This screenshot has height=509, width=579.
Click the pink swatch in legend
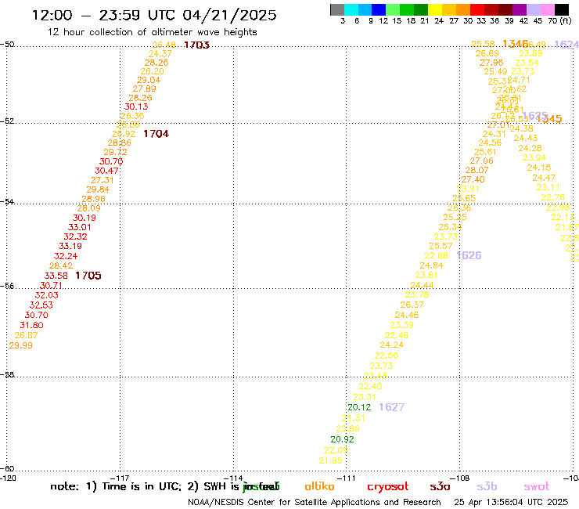548,9
